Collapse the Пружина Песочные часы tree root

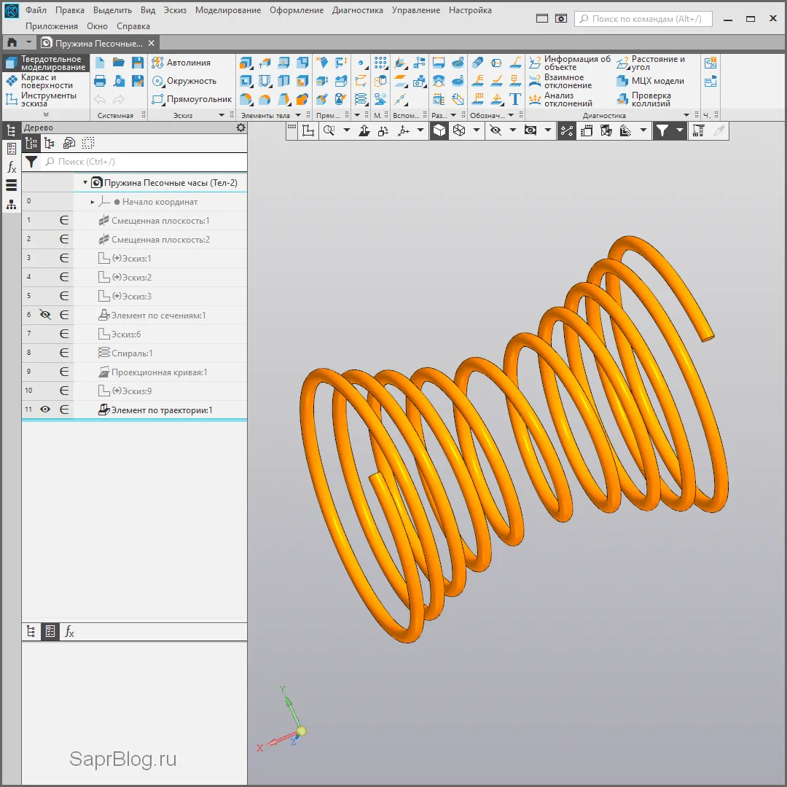click(85, 183)
